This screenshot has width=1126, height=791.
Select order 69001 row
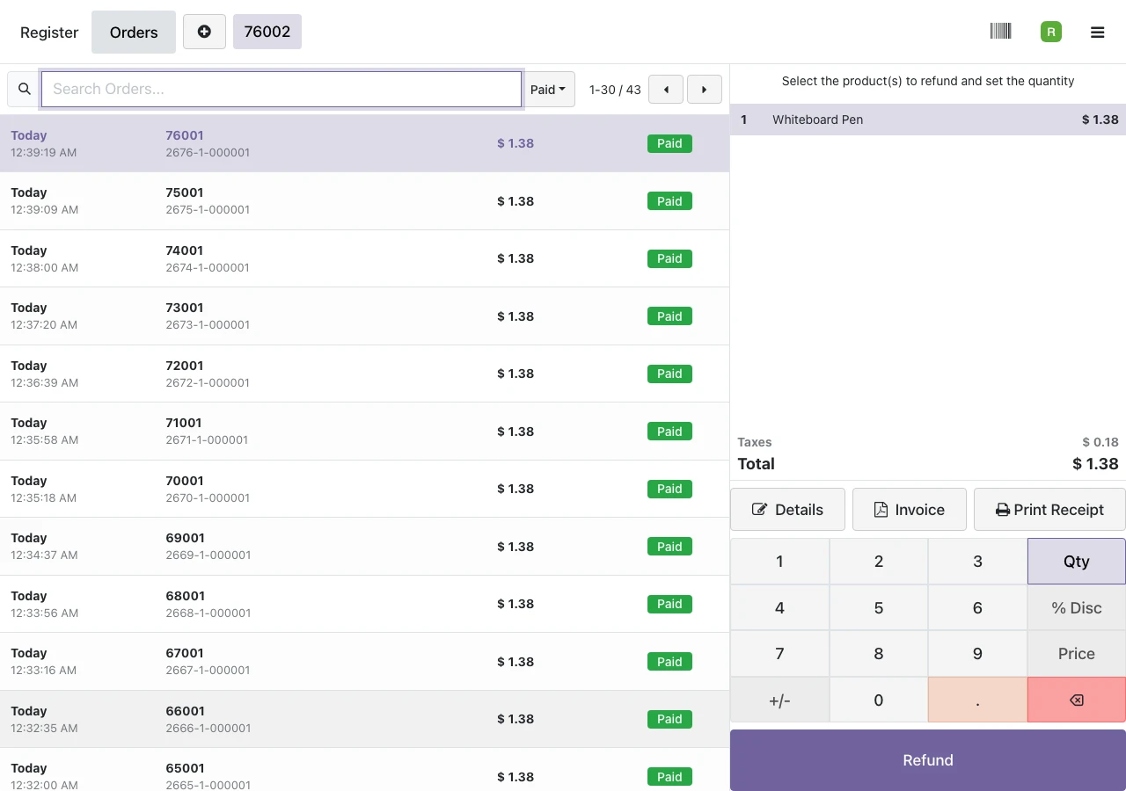364,547
